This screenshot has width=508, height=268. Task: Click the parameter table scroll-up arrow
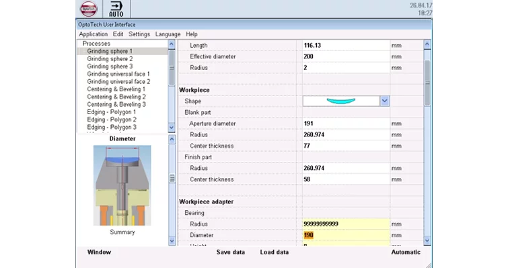[427, 44]
